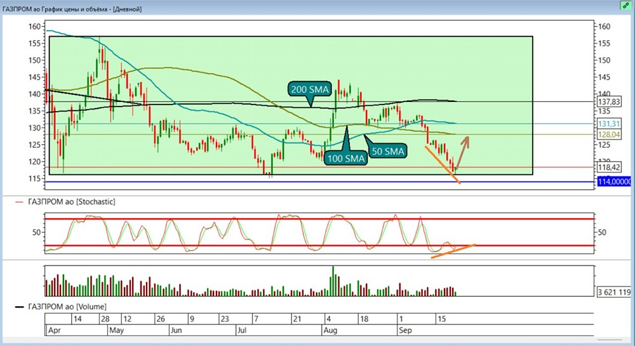Click date label 18 on time axis
The width and height of the screenshot is (635, 346).
364,319
